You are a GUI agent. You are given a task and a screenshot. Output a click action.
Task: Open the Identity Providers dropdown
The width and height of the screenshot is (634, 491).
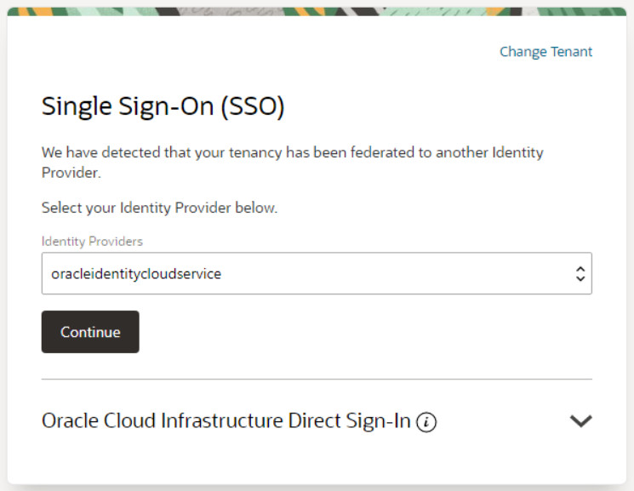pyautogui.click(x=316, y=274)
